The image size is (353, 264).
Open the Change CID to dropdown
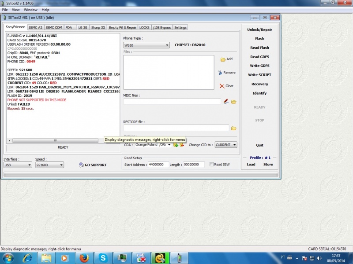click(x=226, y=145)
